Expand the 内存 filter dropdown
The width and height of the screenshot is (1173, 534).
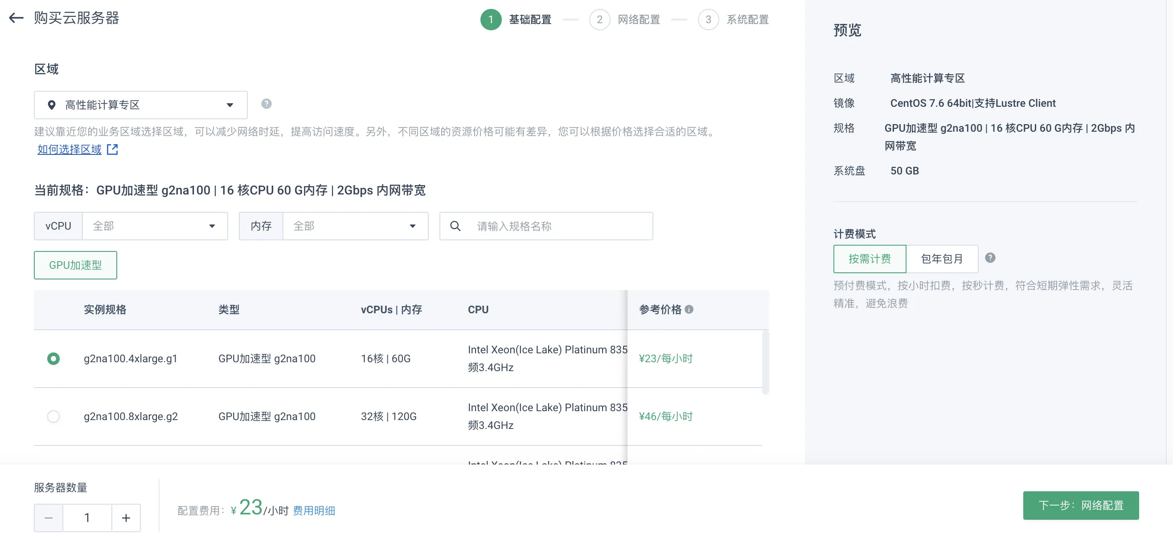(x=355, y=226)
